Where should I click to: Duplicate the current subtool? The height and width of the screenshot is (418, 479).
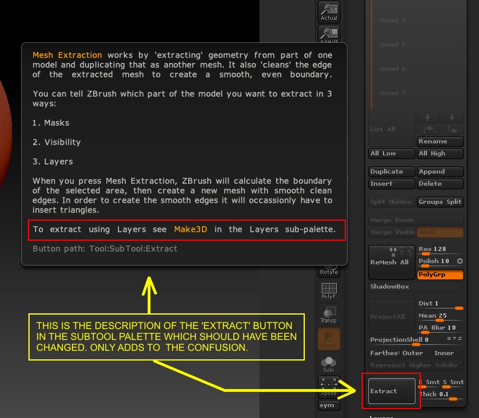[x=392, y=172]
